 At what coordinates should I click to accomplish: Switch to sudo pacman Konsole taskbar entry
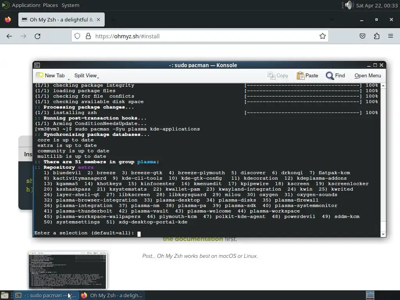tap(46, 295)
